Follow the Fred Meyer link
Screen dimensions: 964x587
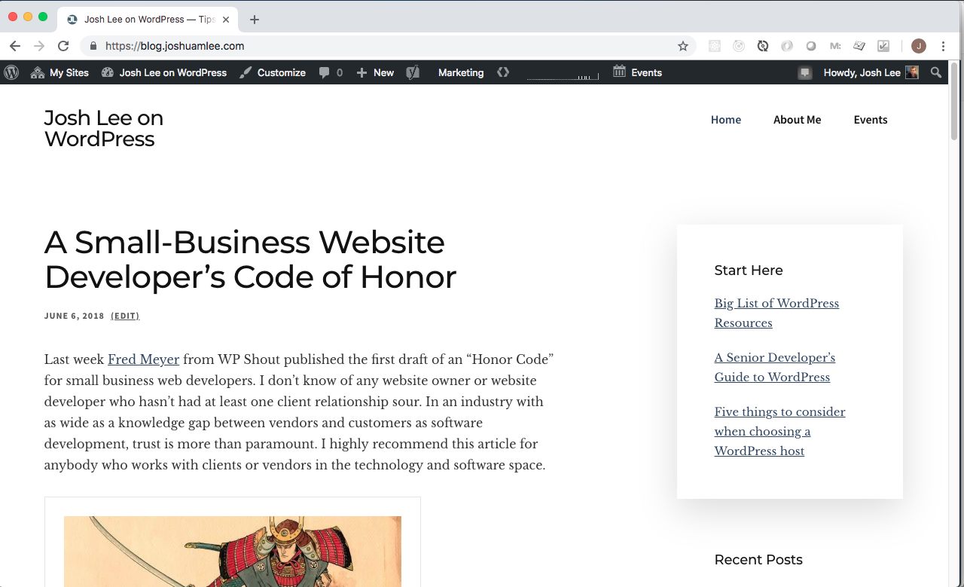[143, 359]
